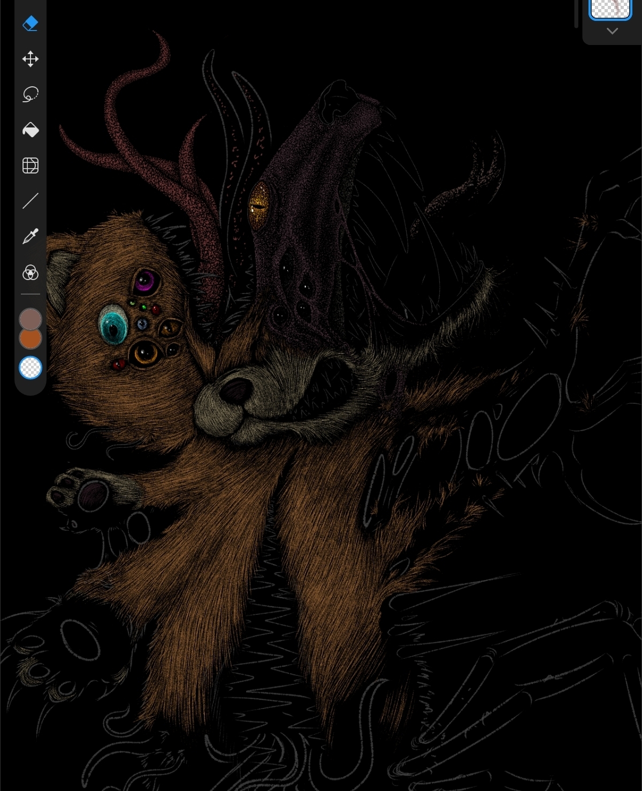Click the golden reptile eye on the canvas

(259, 204)
